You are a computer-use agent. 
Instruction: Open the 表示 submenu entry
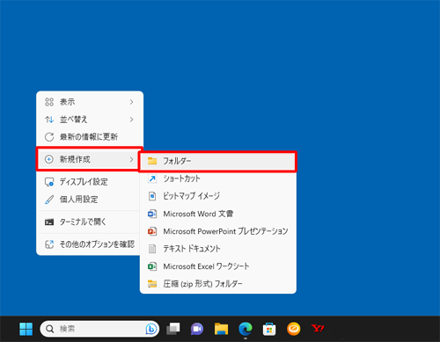tap(90, 102)
